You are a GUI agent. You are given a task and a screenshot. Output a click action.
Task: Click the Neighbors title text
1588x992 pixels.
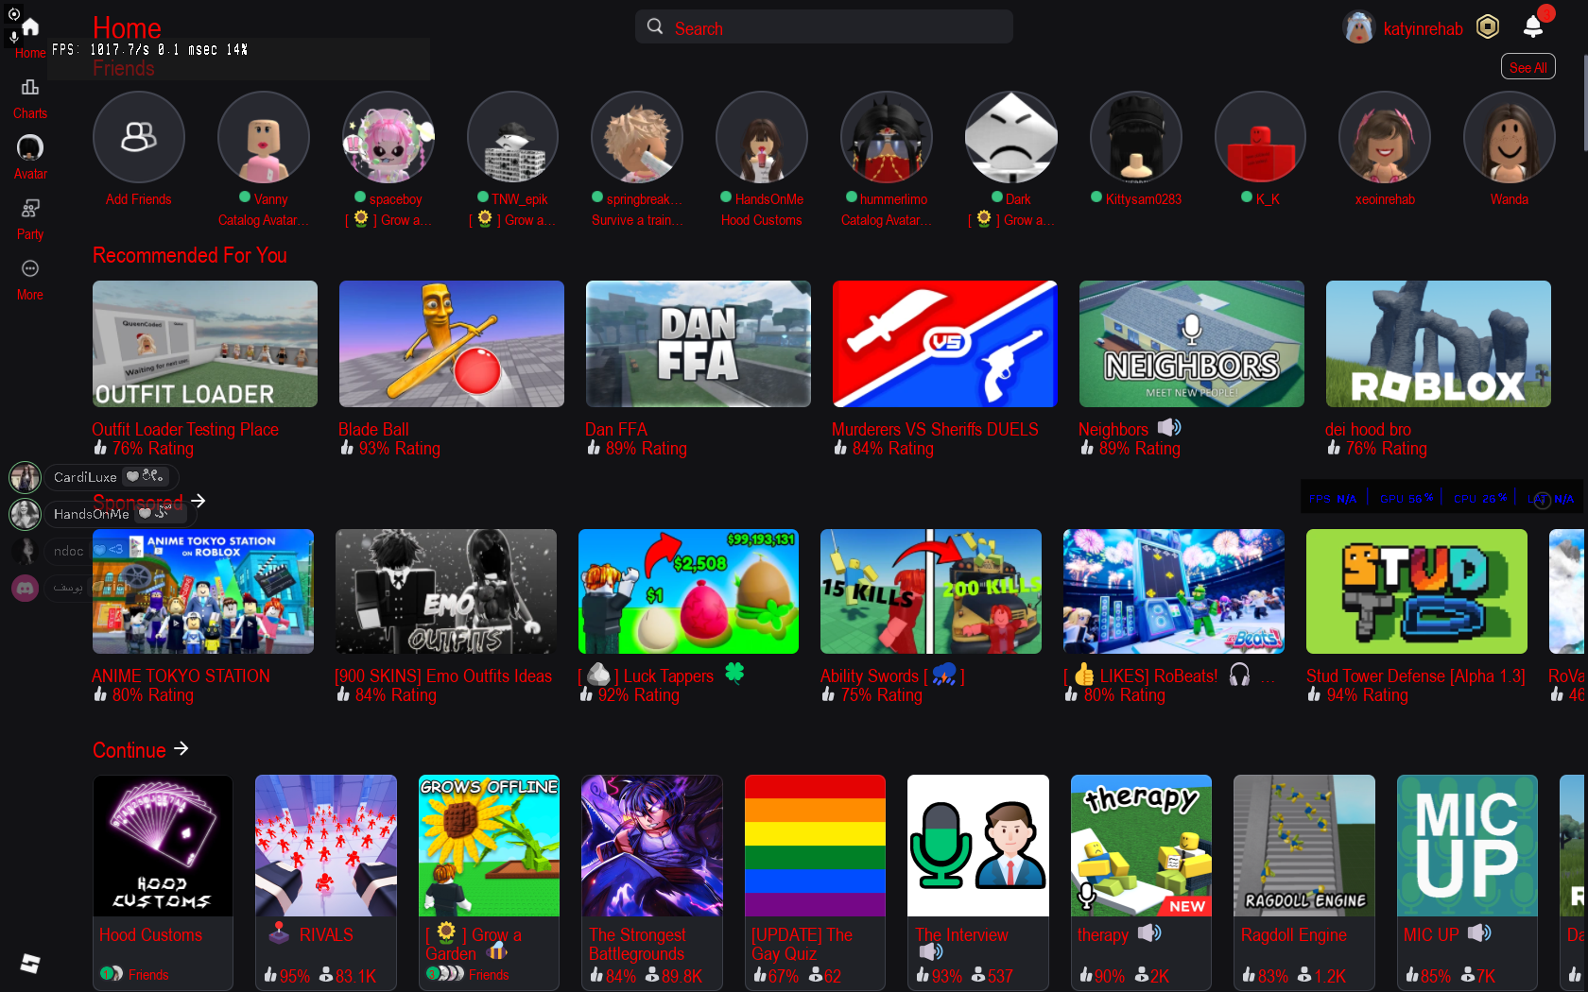pos(1113,430)
